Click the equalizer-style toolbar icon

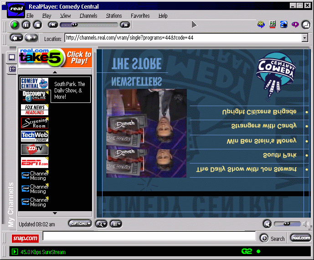273,25
